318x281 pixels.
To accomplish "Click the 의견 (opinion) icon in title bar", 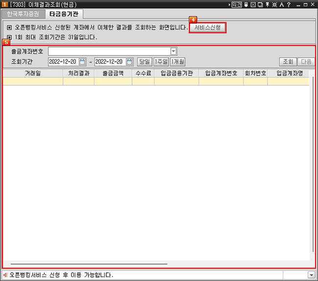I will click(x=236, y=4).
